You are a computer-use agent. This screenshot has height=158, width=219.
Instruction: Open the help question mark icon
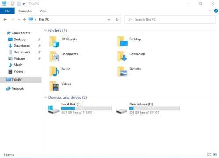pyautogui.click(x=216, y=11)
